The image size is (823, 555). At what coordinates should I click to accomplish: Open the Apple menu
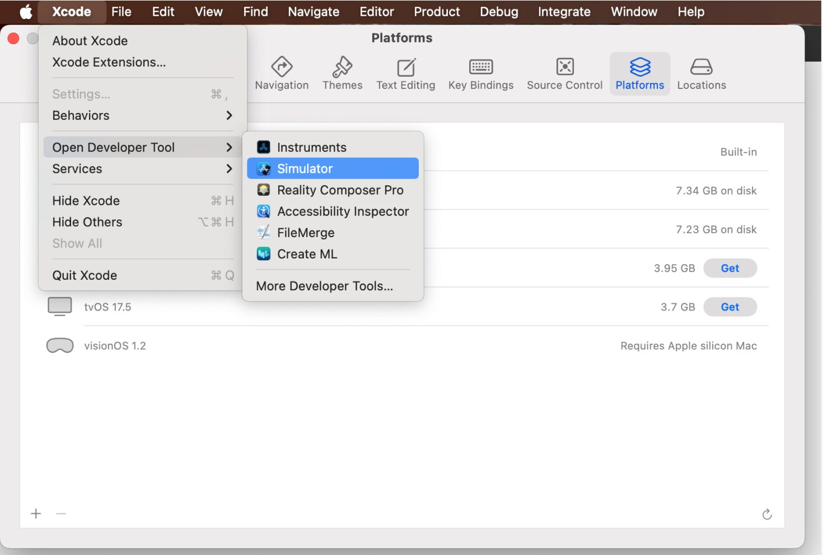point(26,12)
